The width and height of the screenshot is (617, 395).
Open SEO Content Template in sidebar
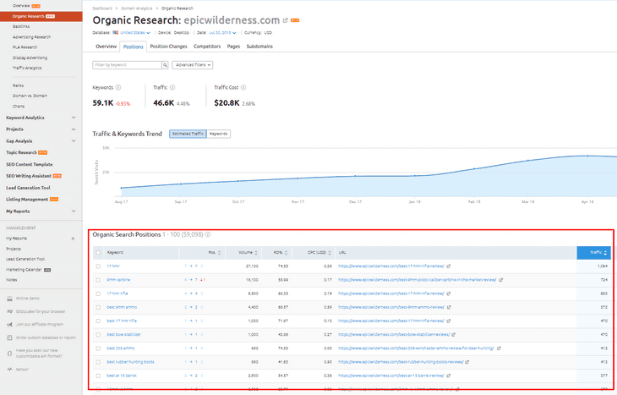[x=29, y=165]
